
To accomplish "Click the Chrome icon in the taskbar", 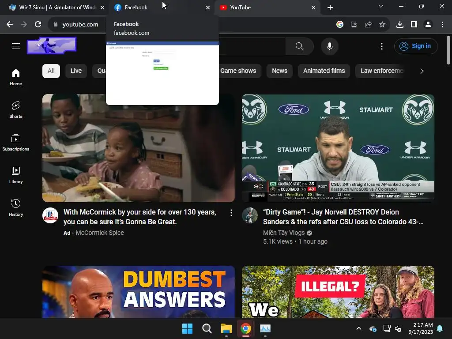I will tap(245, 328).
